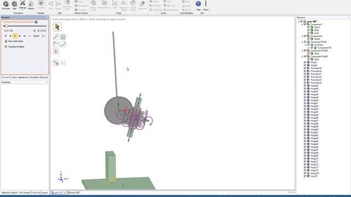Switch to the Views panel tab
Image resolution: width=351 pixels, height=197 pixels.
[14, 77]
